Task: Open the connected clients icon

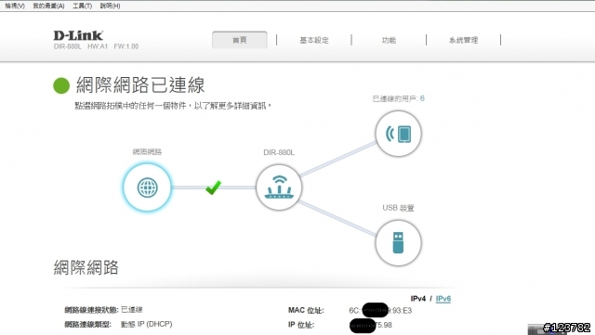Action: 398,134
